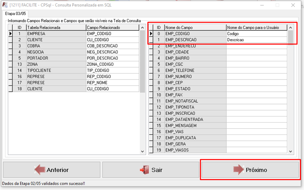Click the Nome do Campo column header

tap(195, 27)
